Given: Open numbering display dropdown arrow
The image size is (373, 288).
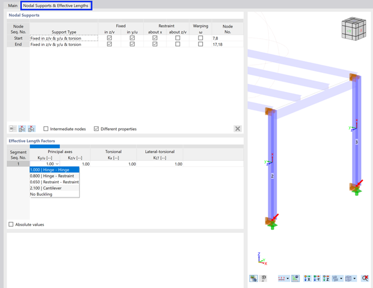Looking at the screenshot, I should tap(288, 278).
